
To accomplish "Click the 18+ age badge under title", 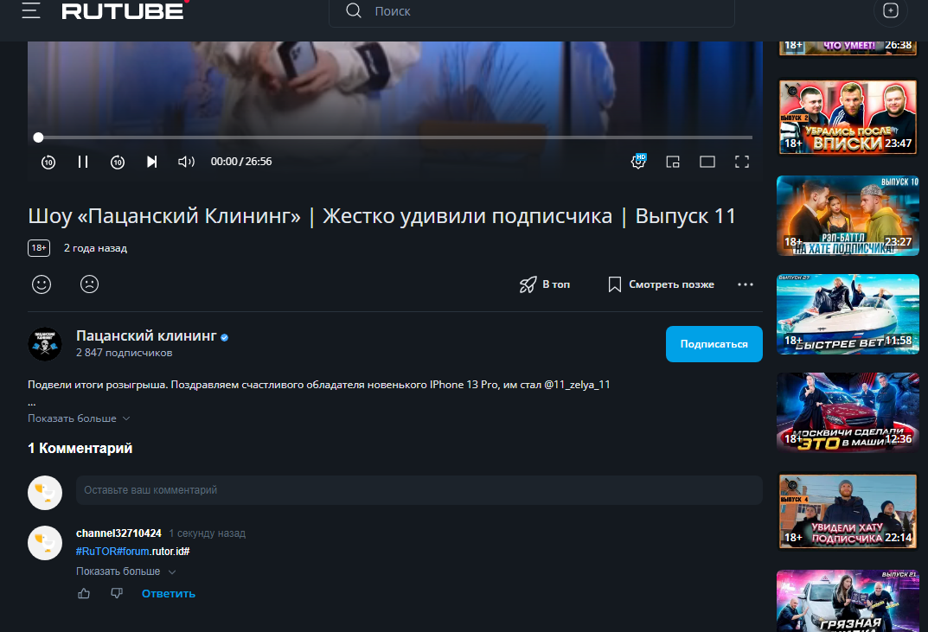I will 39,248.
